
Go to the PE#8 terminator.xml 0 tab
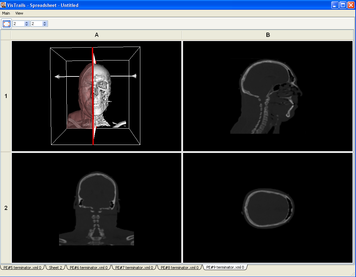tap(180, 268)
